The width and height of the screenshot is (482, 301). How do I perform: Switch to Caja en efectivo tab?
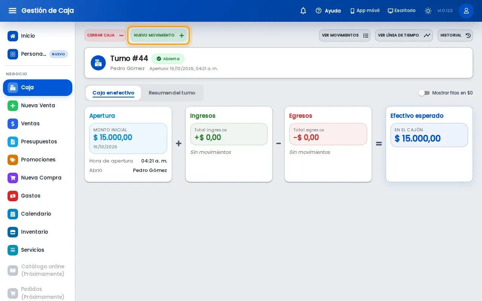tap(113, 93)
